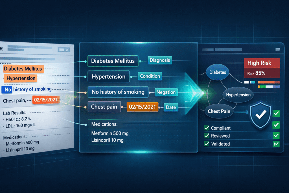Click the Diagnosis label tag

click(x=160, y=60)
